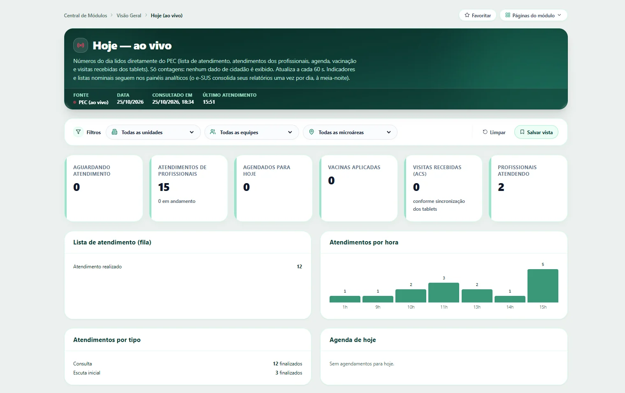Select the Agendados para Hoje card

273,188
